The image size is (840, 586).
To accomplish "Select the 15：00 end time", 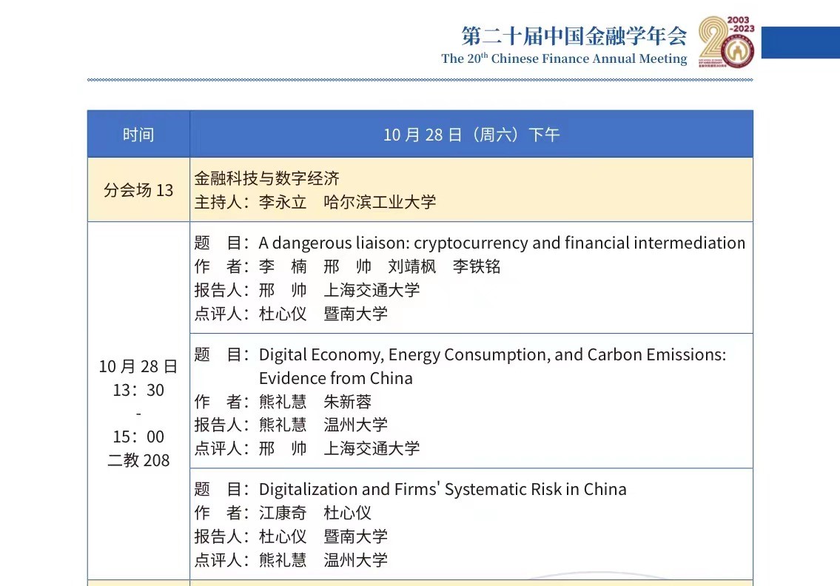I will (138, 437).
